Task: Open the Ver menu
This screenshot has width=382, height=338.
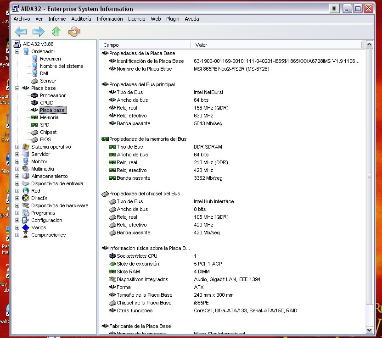Action: pyautogui.click(x=39, y=19)
